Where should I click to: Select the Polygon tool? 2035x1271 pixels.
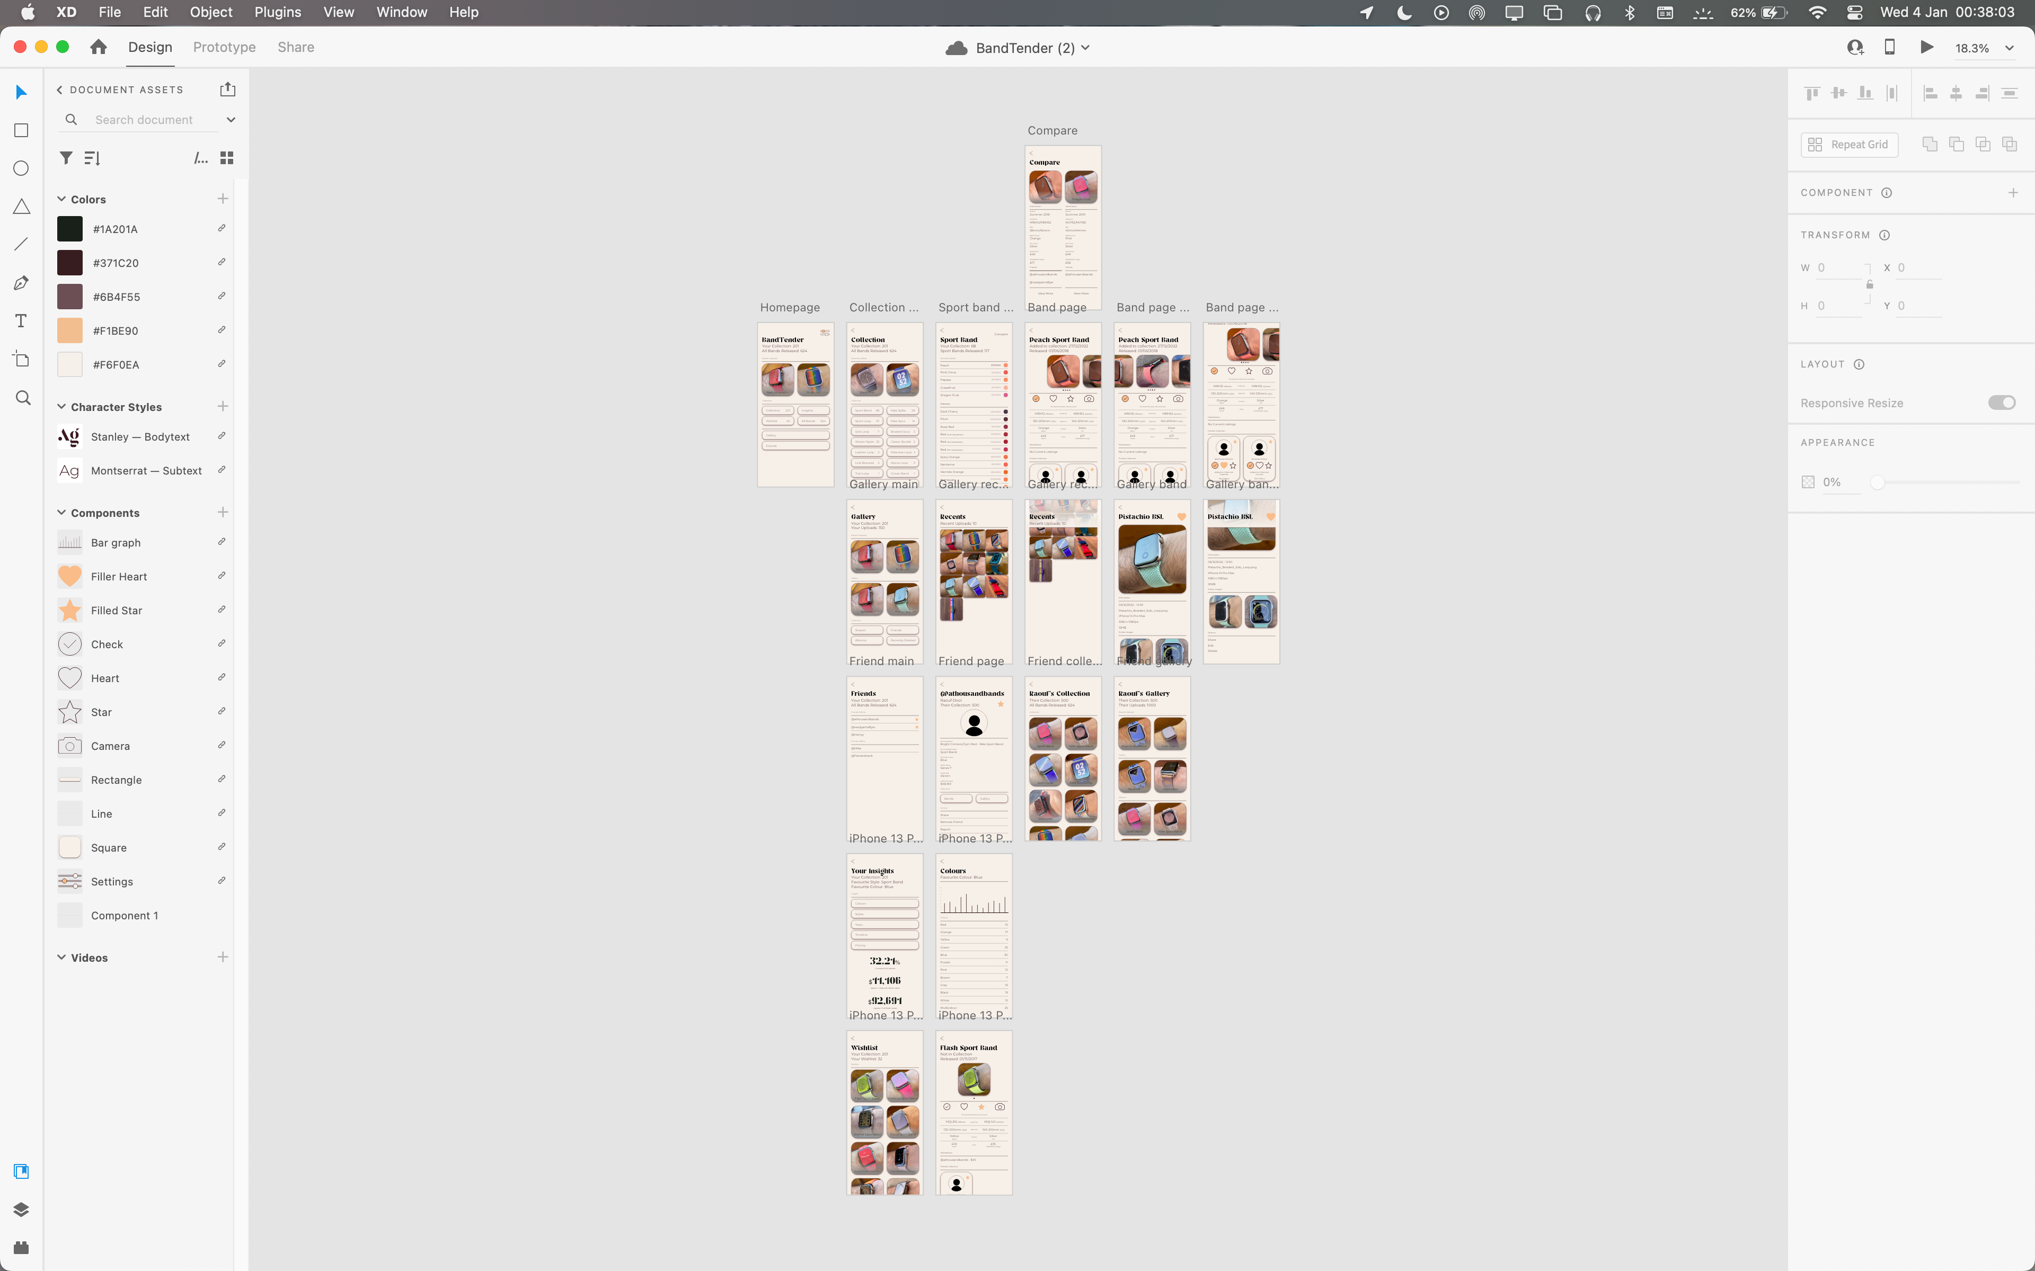(x=22, y=207)
